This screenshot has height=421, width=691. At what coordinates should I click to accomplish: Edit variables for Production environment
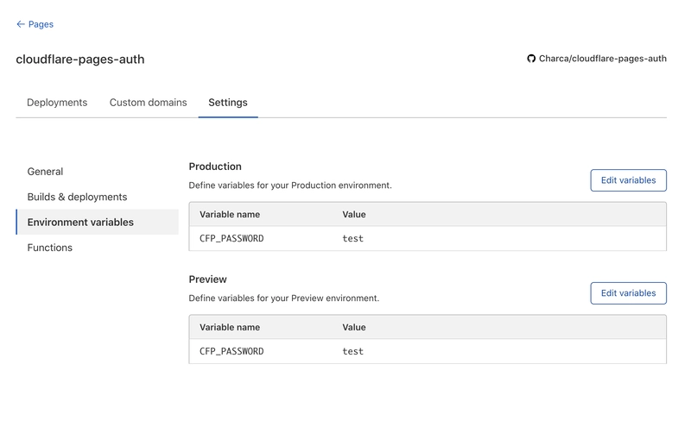[629, 180]
